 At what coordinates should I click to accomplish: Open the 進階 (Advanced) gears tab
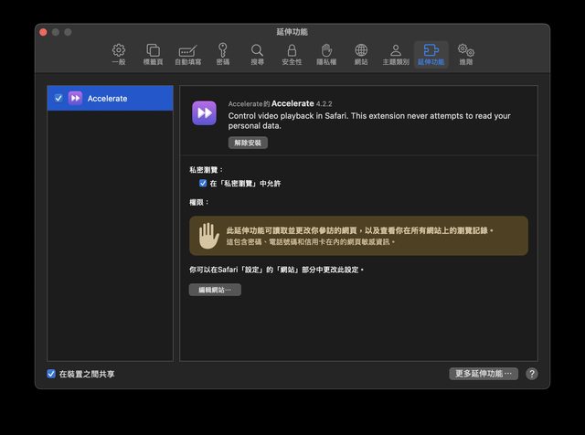(x=466, y=55)
